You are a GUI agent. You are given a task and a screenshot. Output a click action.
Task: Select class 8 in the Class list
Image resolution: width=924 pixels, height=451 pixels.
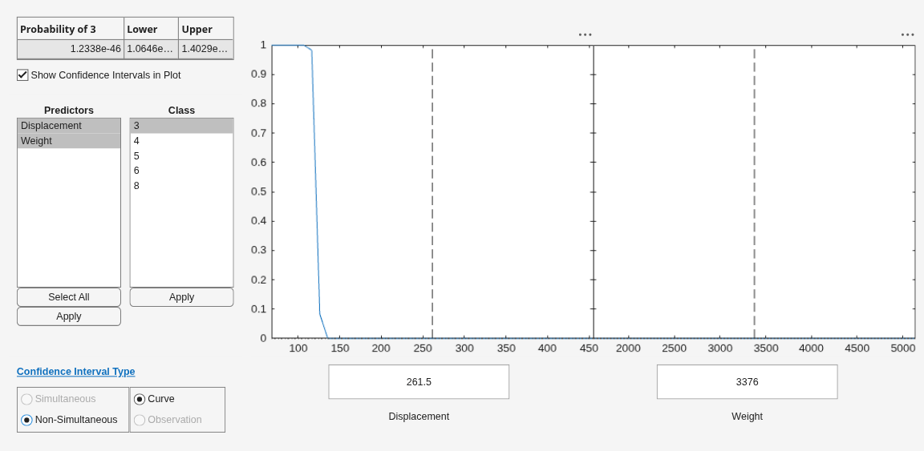point(181,186)
